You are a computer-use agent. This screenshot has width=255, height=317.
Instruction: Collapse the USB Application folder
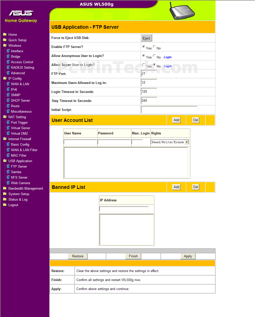[5, 161]
